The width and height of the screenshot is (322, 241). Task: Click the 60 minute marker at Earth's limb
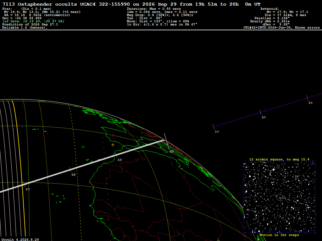[x=171, y=152]
